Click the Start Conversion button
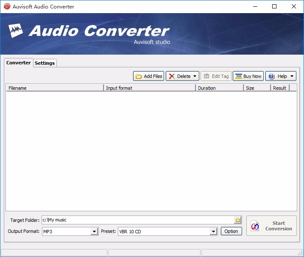Viewport: 304px width, 257px height. click(271, 226)
